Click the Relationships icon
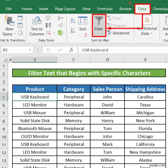 pos(60,25)
